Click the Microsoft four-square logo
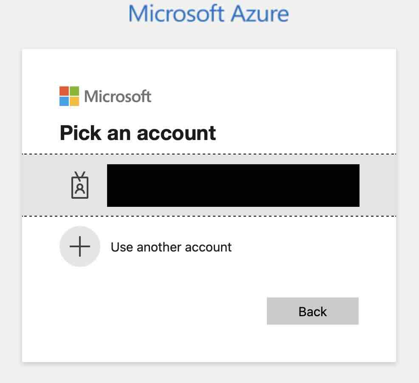419x383 pixels. coord(69,96)
